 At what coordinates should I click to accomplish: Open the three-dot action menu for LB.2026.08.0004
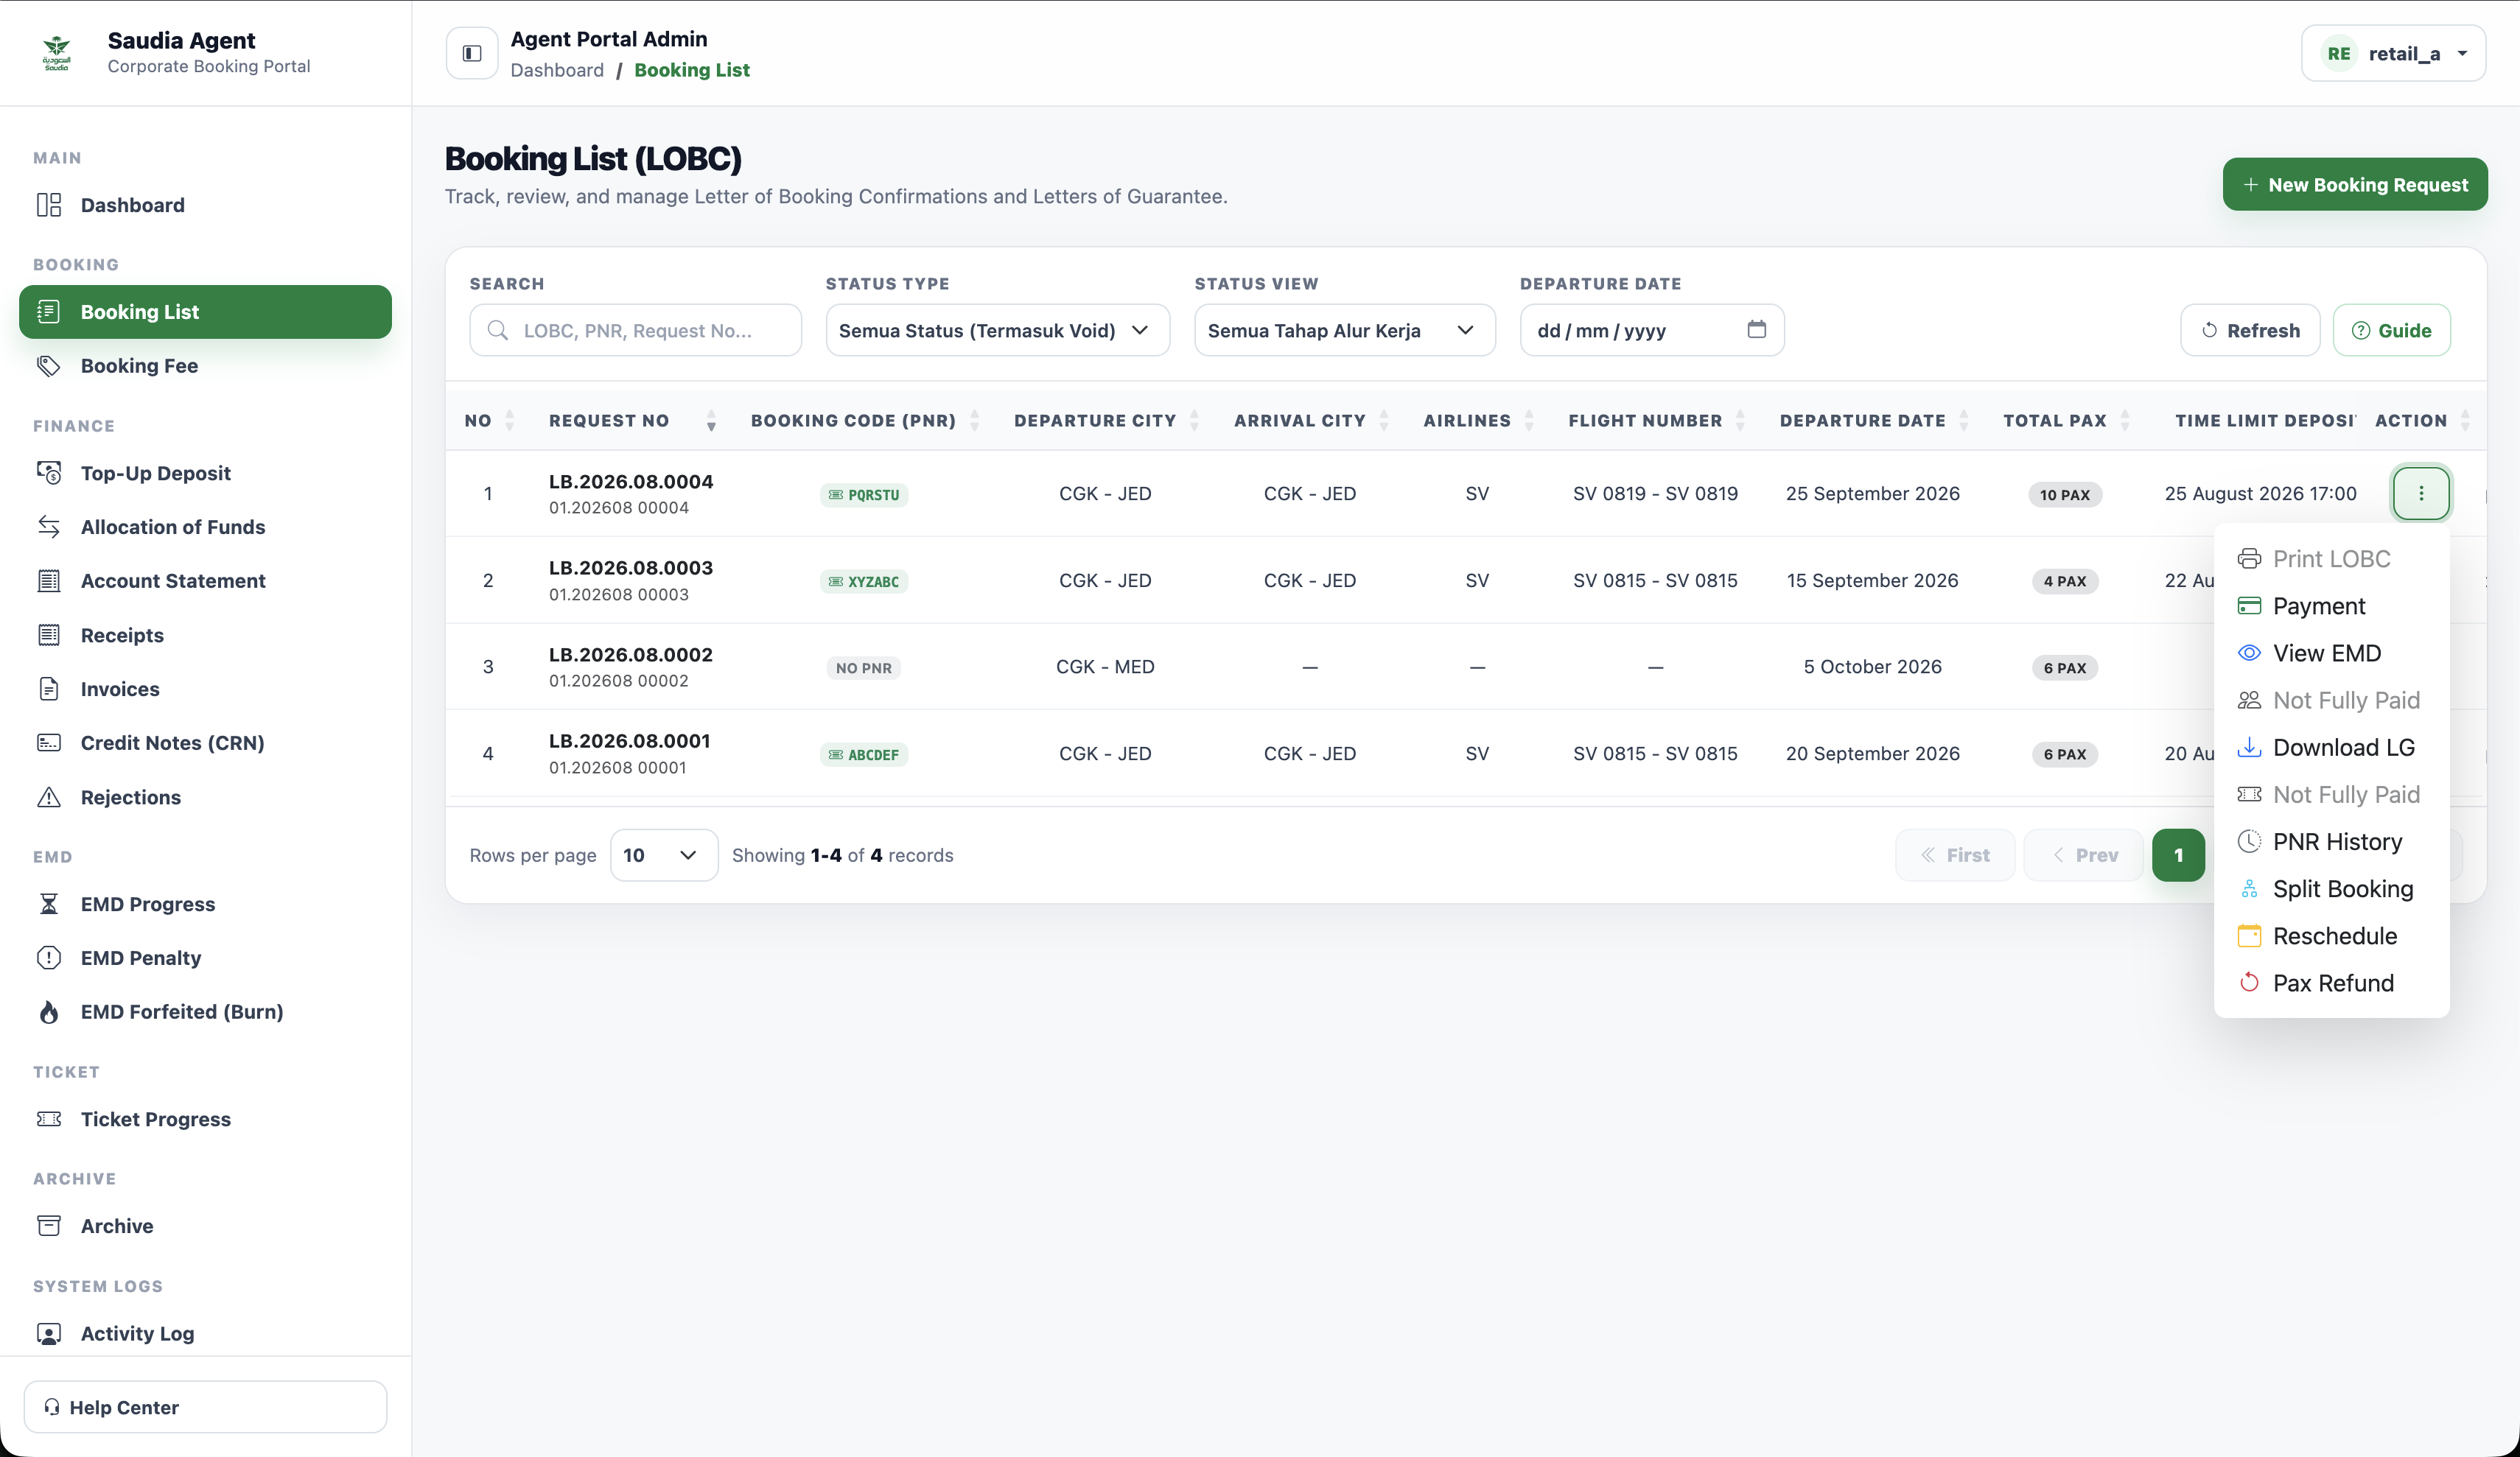(x=2420, y=493)
